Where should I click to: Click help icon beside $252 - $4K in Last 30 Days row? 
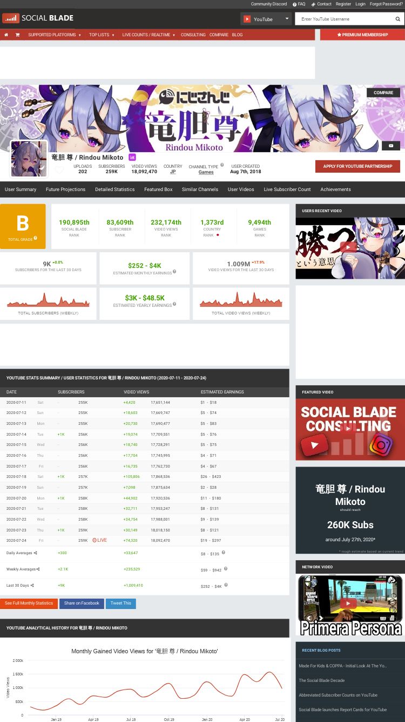click(227, 585)
